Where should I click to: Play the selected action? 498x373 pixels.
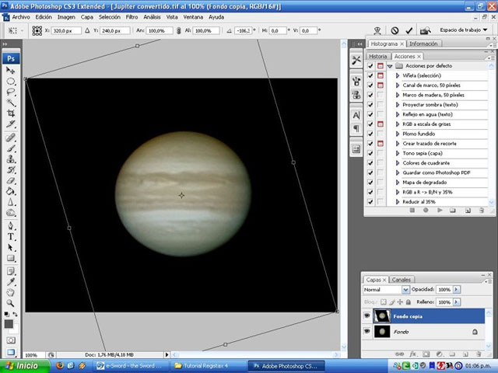[x=440, y=210]
